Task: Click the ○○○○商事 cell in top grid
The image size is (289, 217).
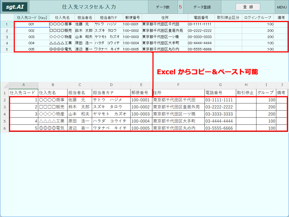Action: tap(62, 24)
